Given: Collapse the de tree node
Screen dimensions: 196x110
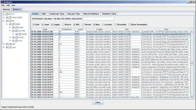Looking at the screenshot, I should pyautogui.click(x=4, y=21).
